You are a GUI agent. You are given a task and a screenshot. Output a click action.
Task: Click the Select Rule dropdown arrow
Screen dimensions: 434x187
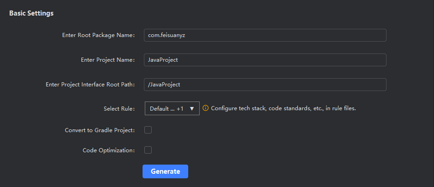click(x=192, y=109)
